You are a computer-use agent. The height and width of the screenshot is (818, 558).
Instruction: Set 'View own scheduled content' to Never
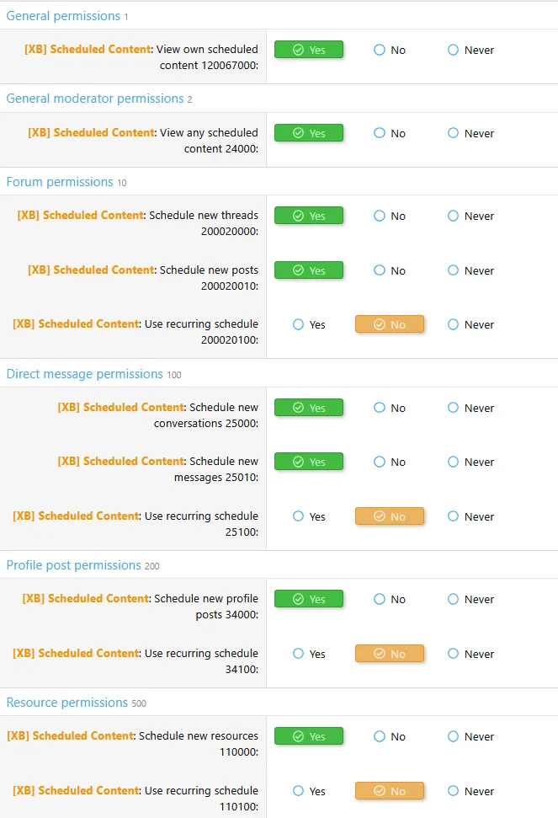(453, 50)
